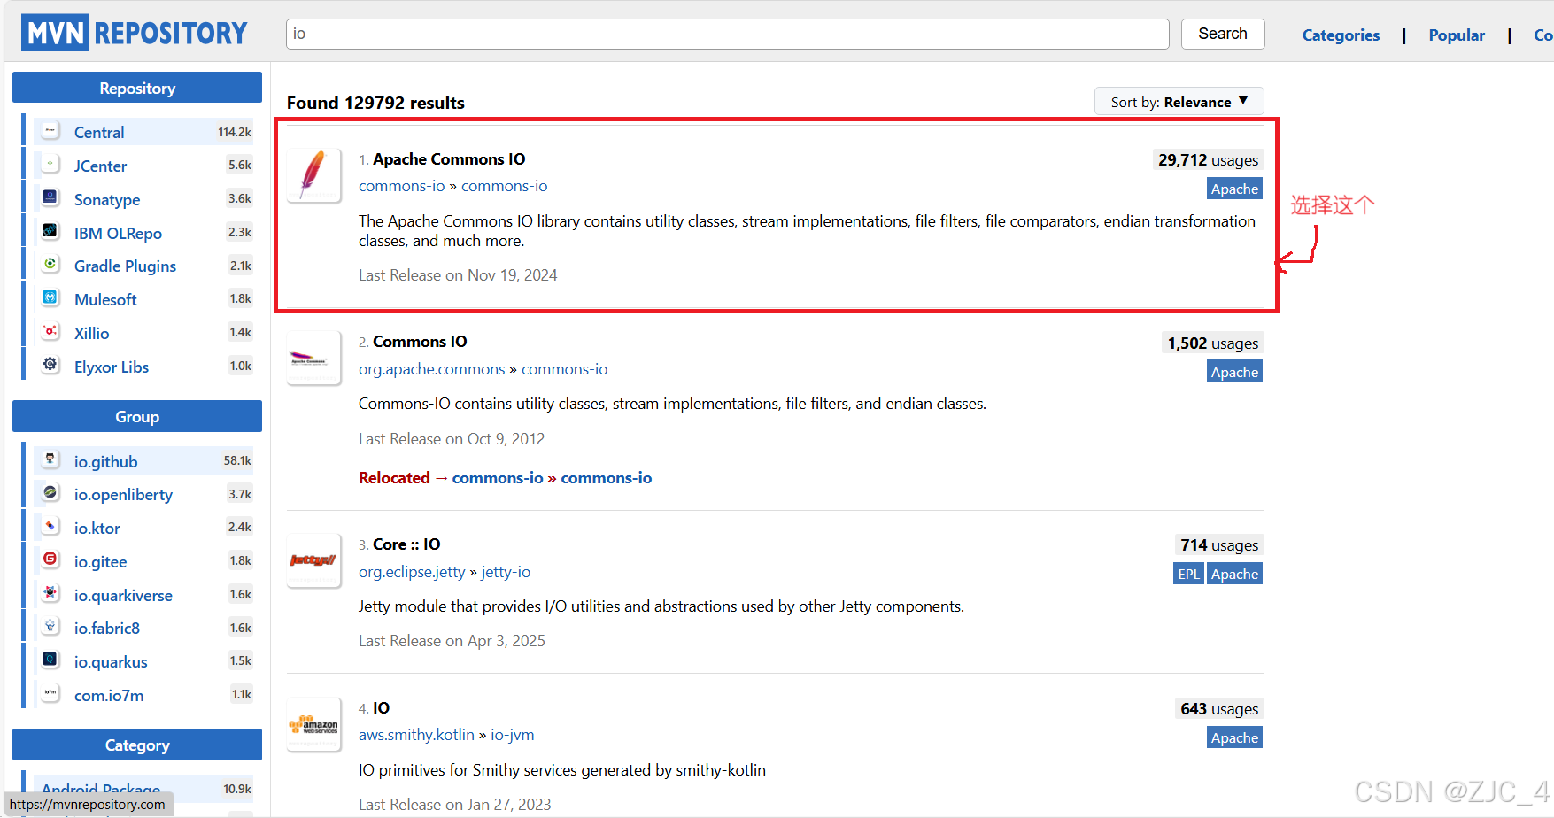Image resolution: width=1554 pixels, height=818 pixels.
Task: Click the 643 usages link
Action: 1219,709
